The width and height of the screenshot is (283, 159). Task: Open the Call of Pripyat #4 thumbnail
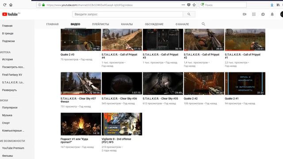[x=122, y=40]
